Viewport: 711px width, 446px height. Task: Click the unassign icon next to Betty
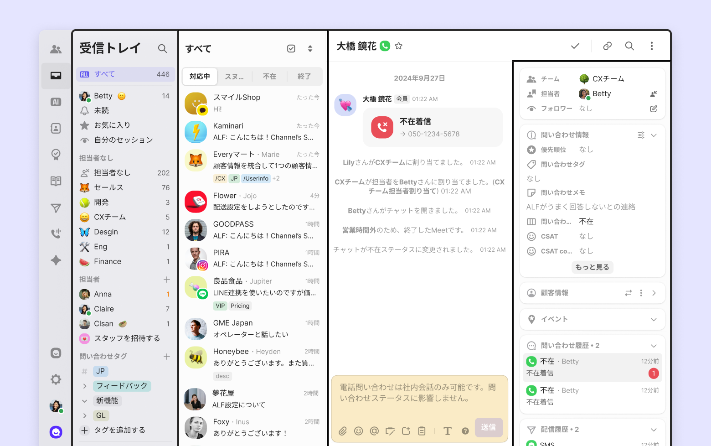(x=654, y=94)
